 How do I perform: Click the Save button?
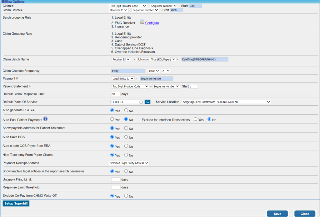coord(277,214)
